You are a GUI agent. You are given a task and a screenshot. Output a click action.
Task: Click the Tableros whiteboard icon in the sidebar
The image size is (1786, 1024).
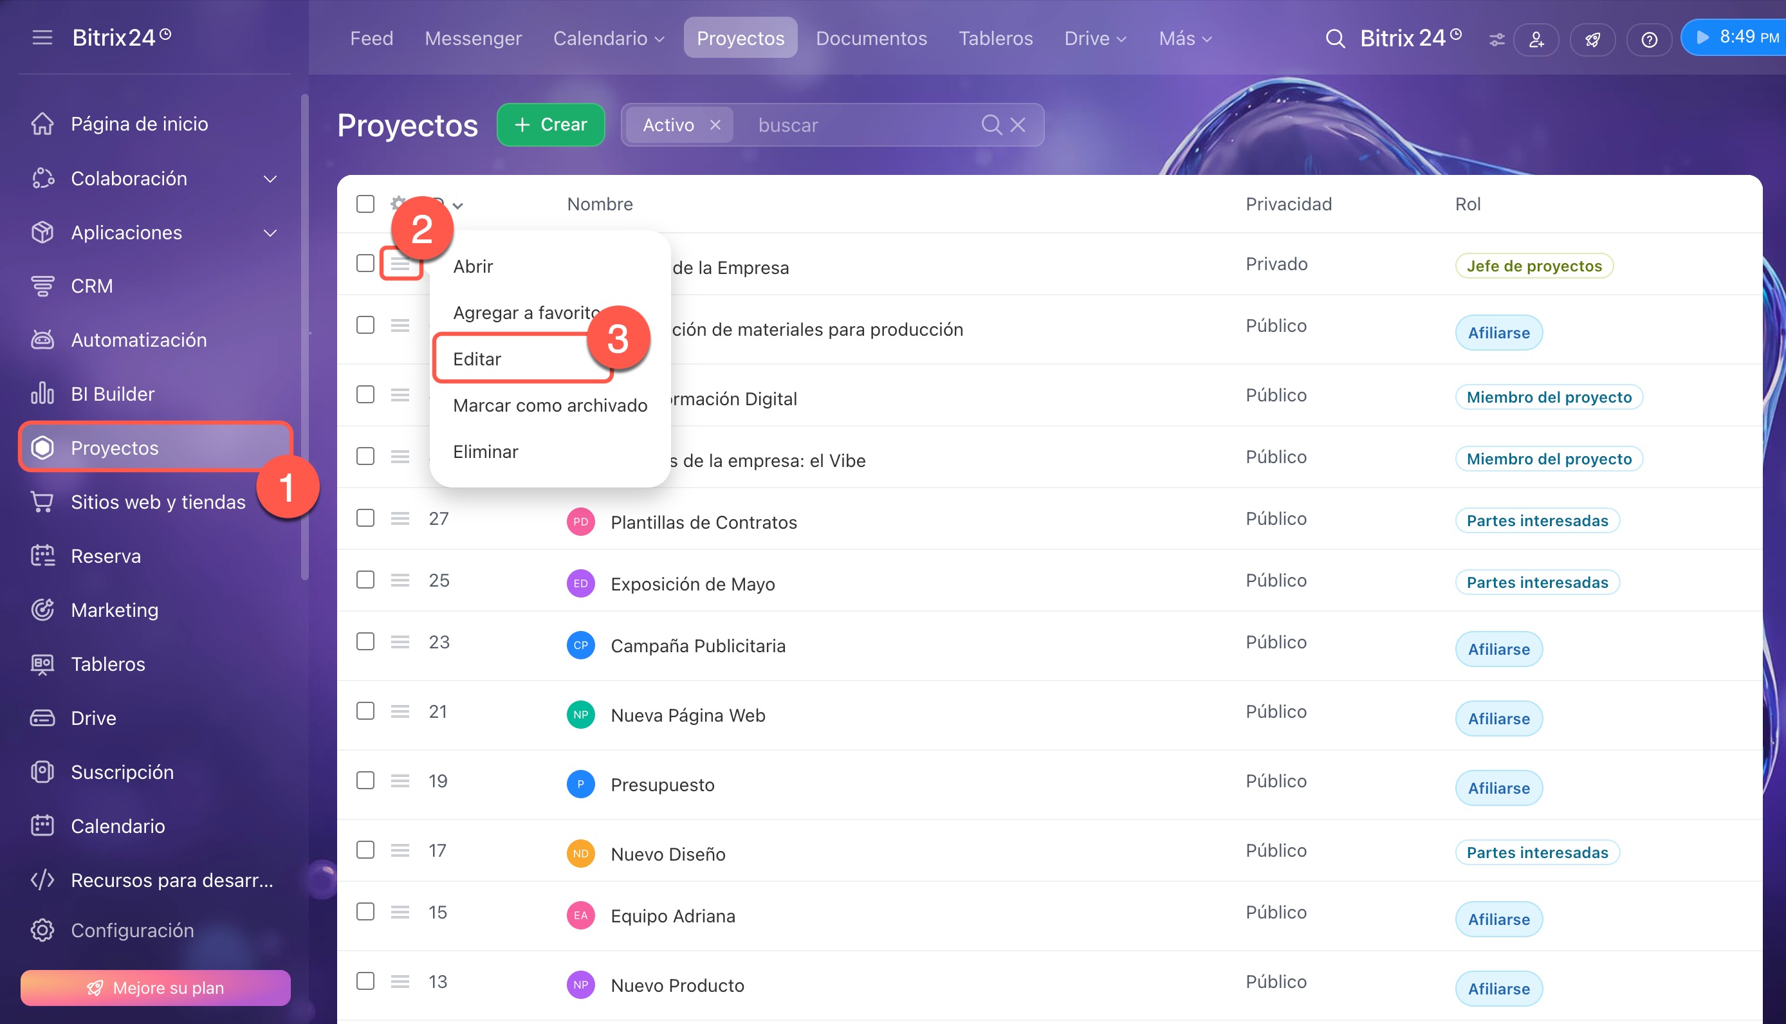42,664
